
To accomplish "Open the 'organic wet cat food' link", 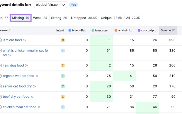I will [x=18, y=76].
